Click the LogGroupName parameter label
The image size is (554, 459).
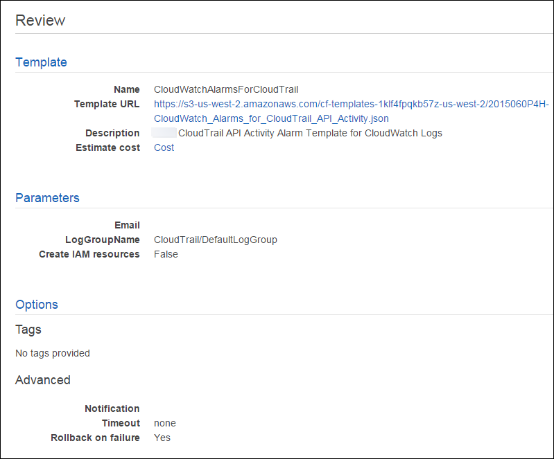tap(102, 240)
